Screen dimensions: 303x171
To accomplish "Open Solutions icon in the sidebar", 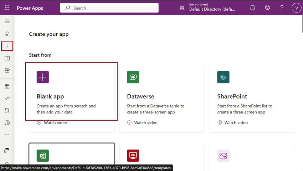I will tap(7, 111).
